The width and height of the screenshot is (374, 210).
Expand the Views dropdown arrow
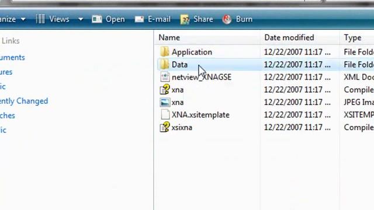point(81,19)
